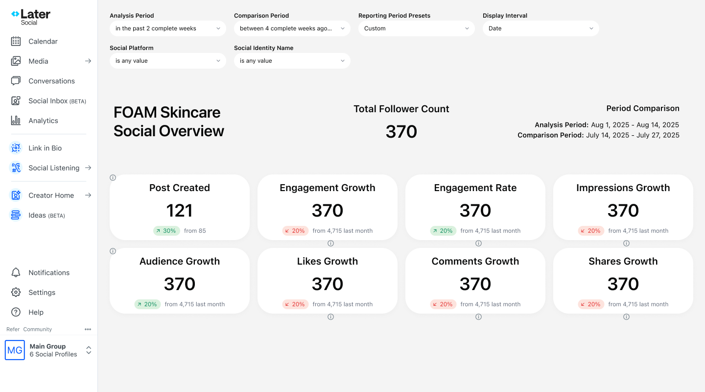
Task: Click info icon below Engagement Growth card
Action: (330, 244)
